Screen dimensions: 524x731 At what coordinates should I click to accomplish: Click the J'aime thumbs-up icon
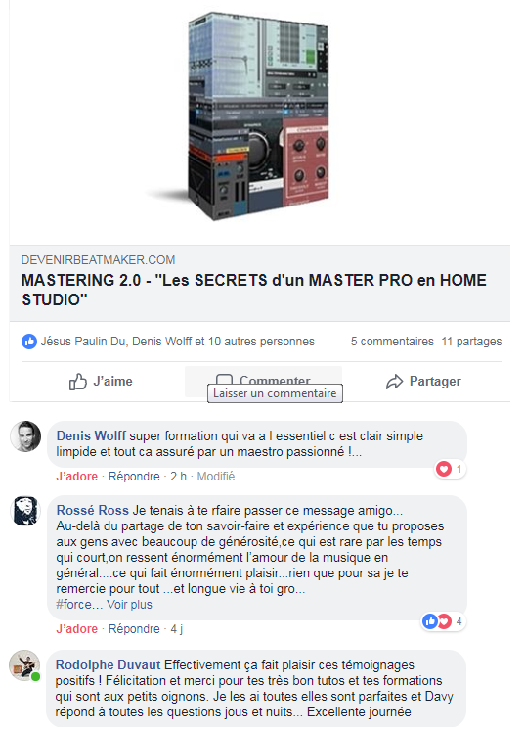(78, 382)
